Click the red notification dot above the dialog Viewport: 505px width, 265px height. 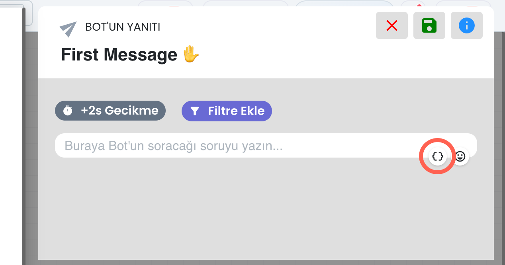(x=419, y=5)
